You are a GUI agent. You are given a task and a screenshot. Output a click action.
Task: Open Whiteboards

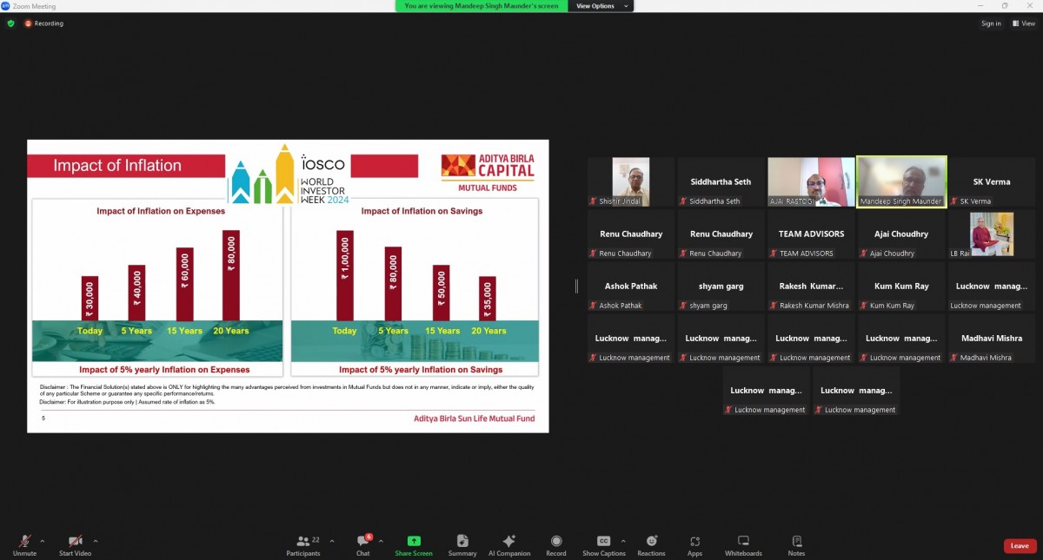[x=743, y=545]
